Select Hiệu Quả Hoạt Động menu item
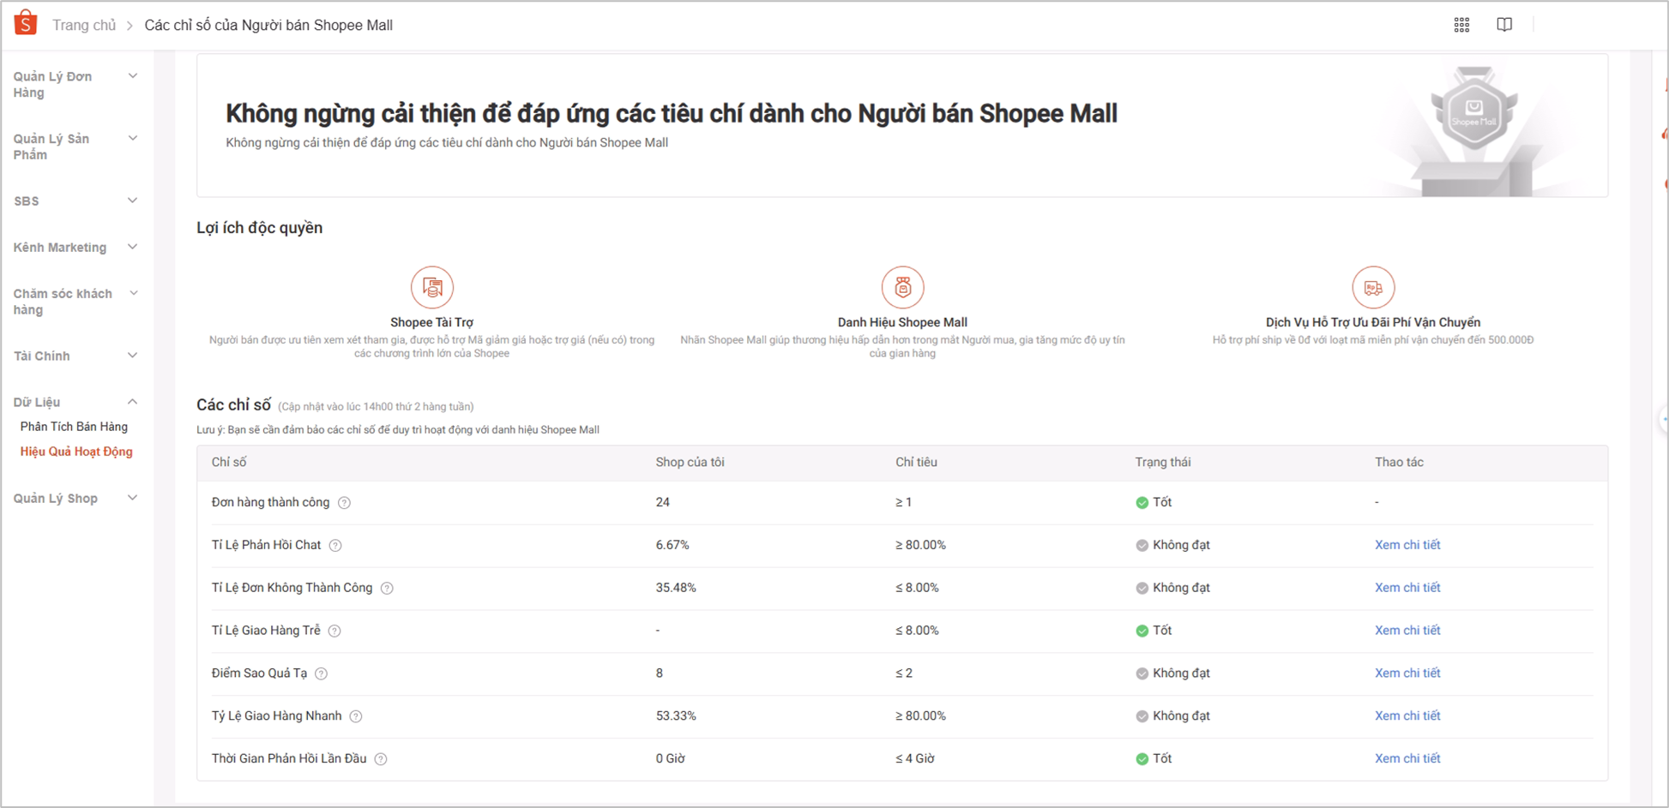Image resolution: width=1669 pixels, height=808 pixels. [76, 452]
